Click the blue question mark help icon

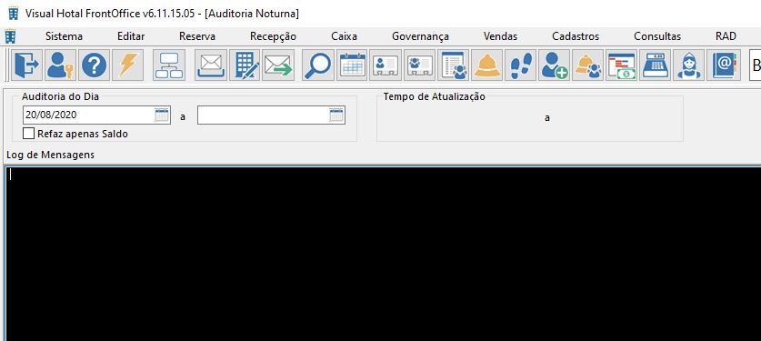95,65
